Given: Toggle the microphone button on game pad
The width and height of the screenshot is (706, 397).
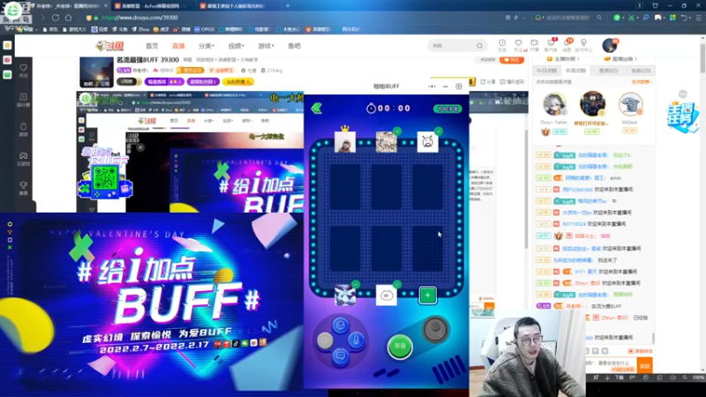Looking at the screenshot, I should (x=356, y=341).
